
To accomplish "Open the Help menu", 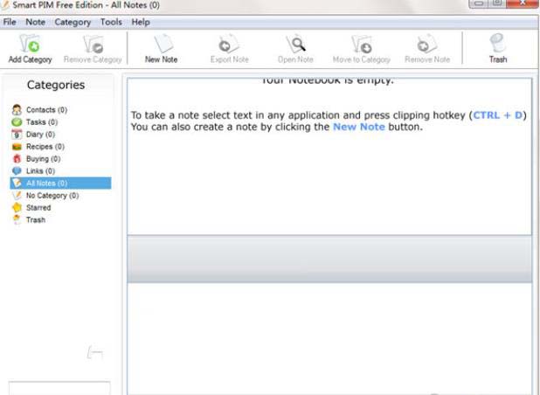I will (141, 22).
